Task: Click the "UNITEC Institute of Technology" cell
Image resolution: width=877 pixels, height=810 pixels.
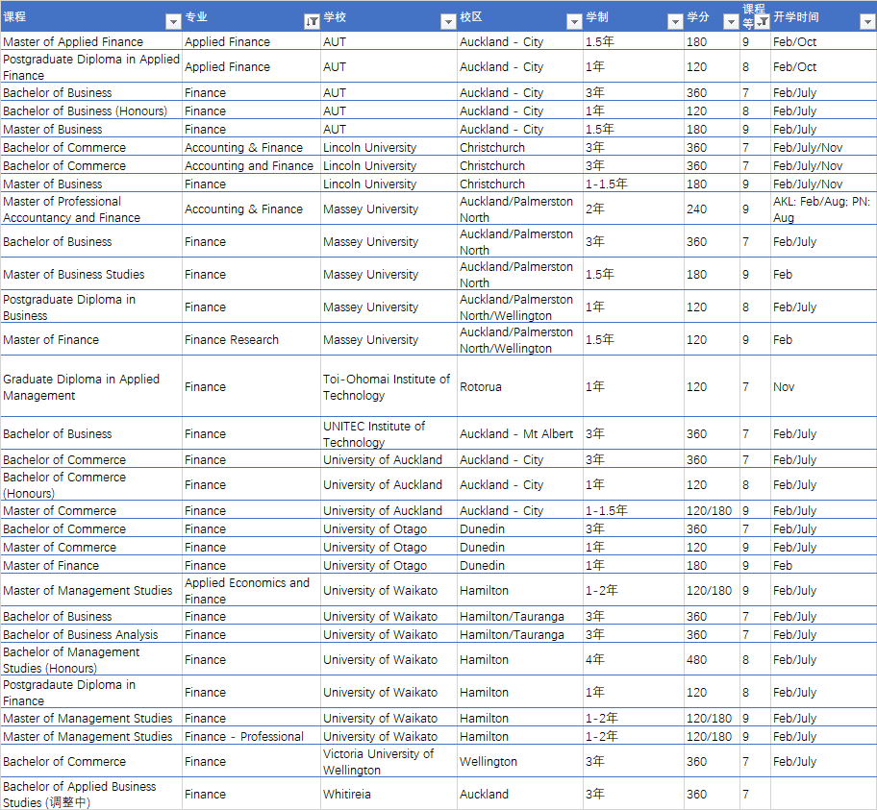Action: [x=388, y=433]
